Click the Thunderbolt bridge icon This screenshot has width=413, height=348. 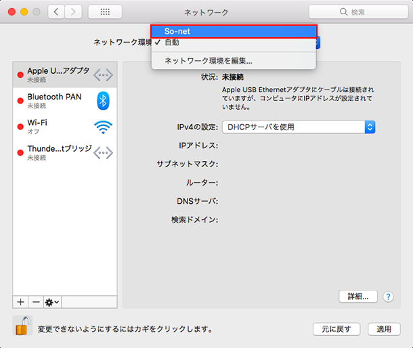coord(103,152)
